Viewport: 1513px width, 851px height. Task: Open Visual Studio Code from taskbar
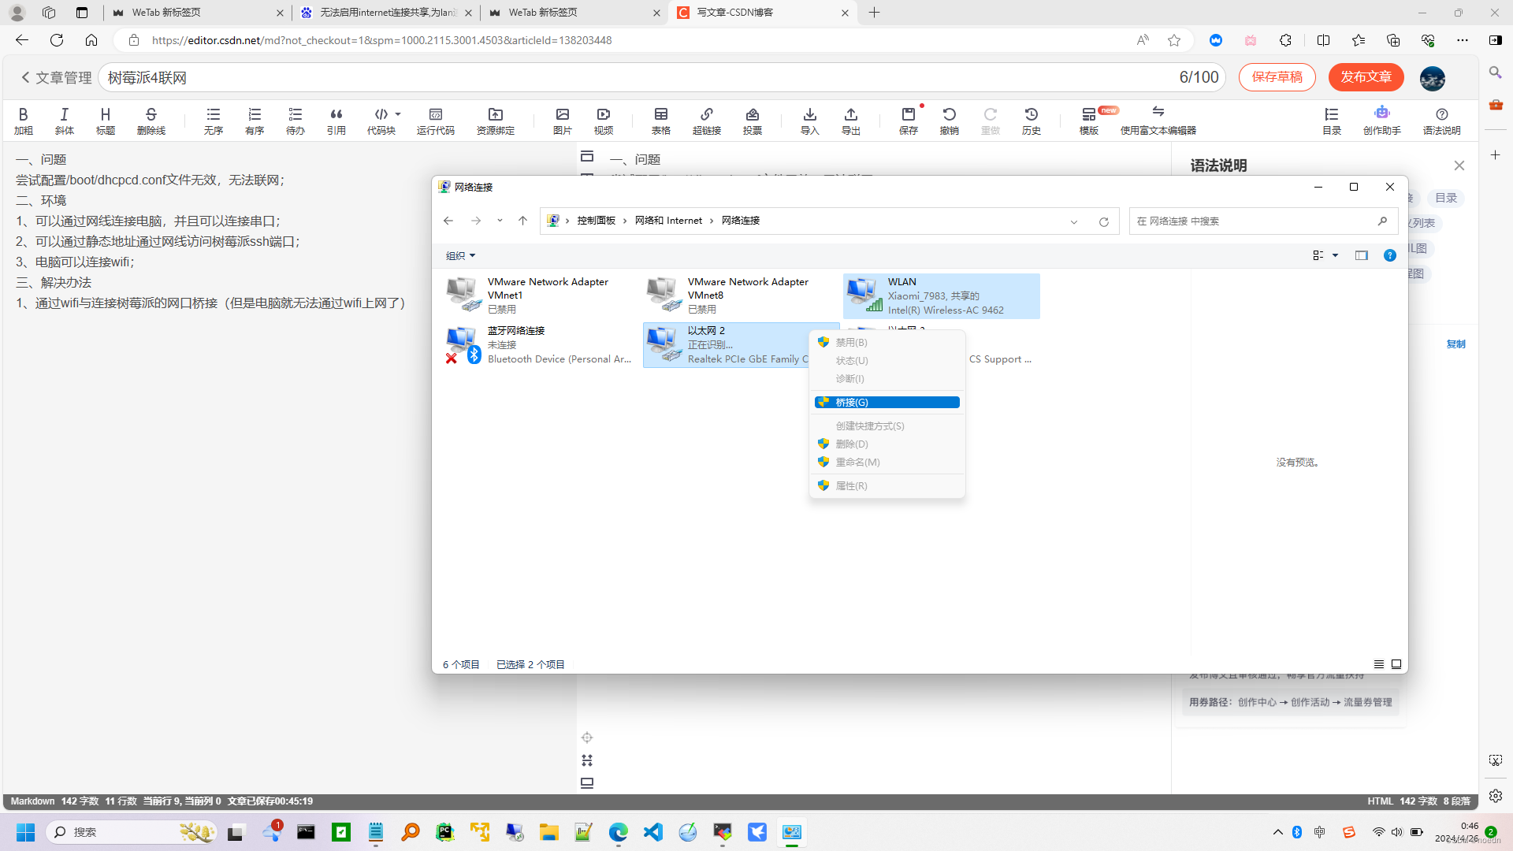coord(653,832)
